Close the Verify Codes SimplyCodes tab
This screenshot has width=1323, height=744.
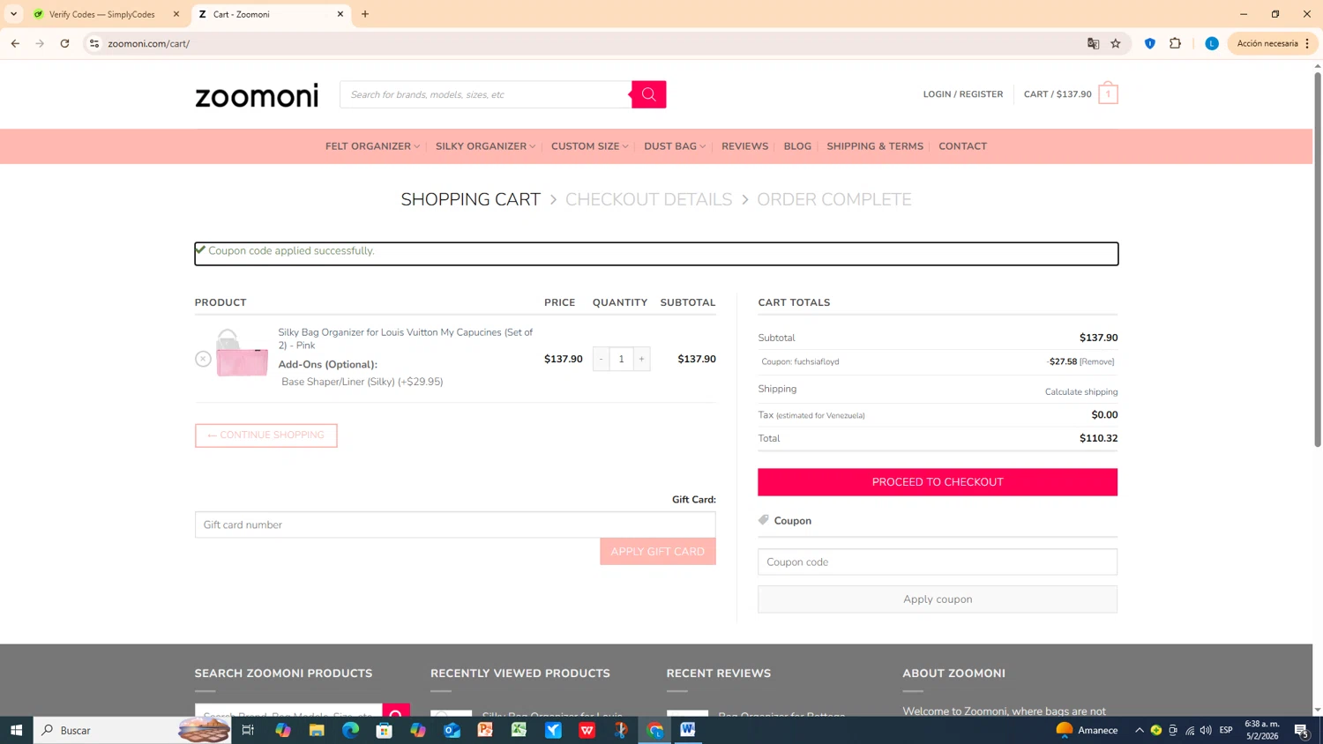click(176, 14)
